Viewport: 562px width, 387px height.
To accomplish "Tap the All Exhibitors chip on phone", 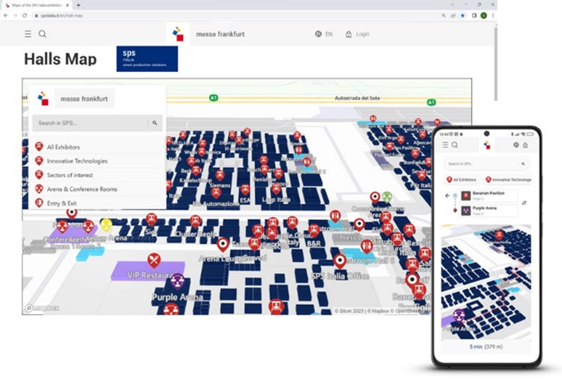I will coord(461,180).
